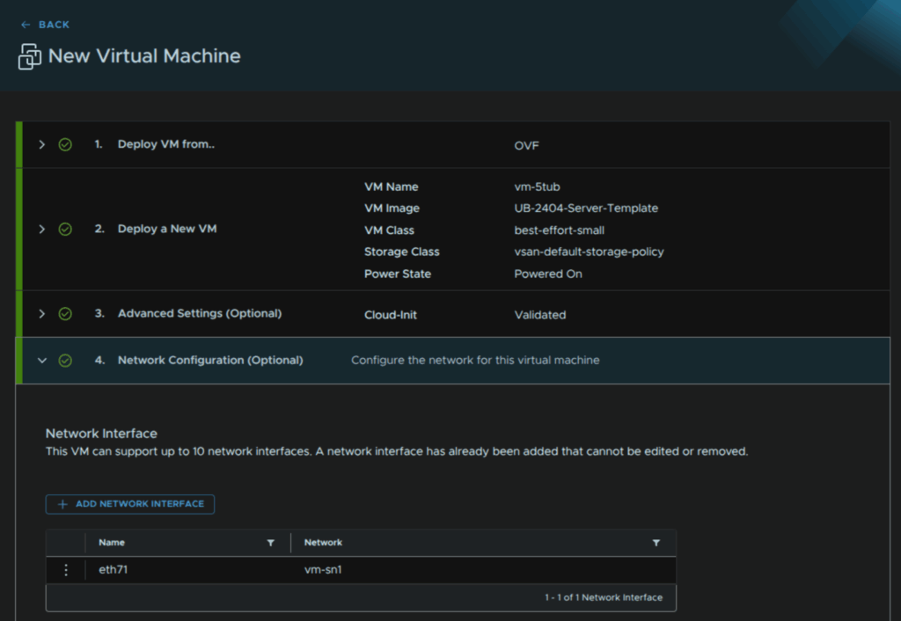Collapse the Network Configuration section
901x621 pixels.
pos(41,360)
